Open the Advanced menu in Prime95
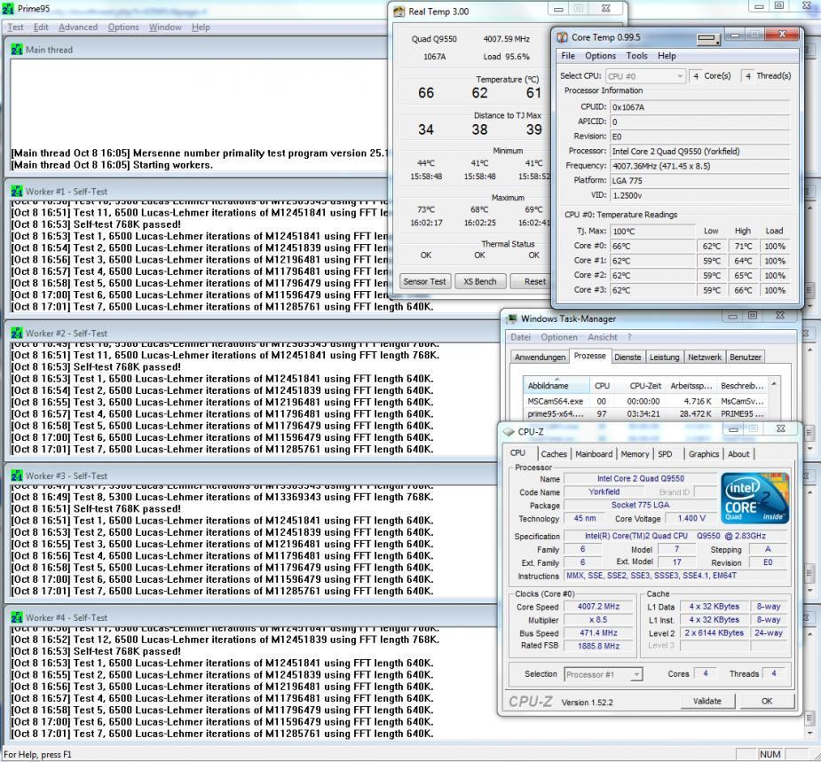This screenshot has height=762, width=821. pyautogui.click(x=78, y=27)
